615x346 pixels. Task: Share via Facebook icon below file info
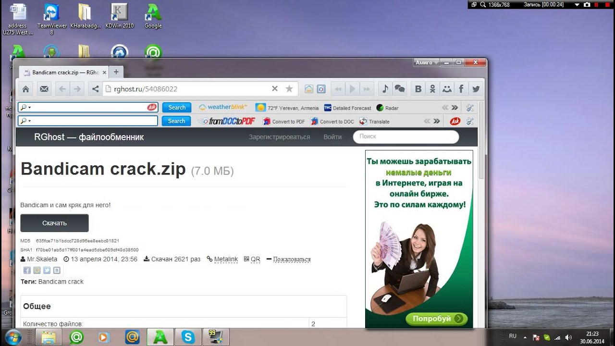[27, 271]
